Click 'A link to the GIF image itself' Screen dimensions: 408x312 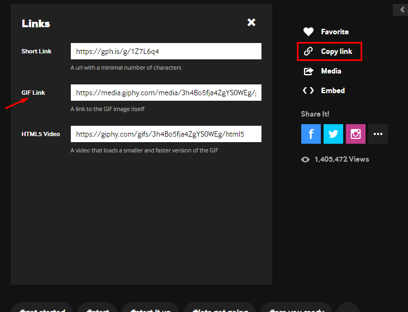tap(107, 109)
